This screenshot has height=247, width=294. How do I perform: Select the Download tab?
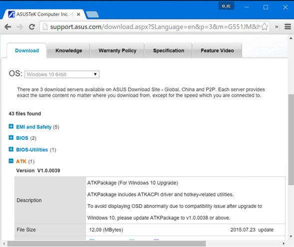tap(27, 50)
